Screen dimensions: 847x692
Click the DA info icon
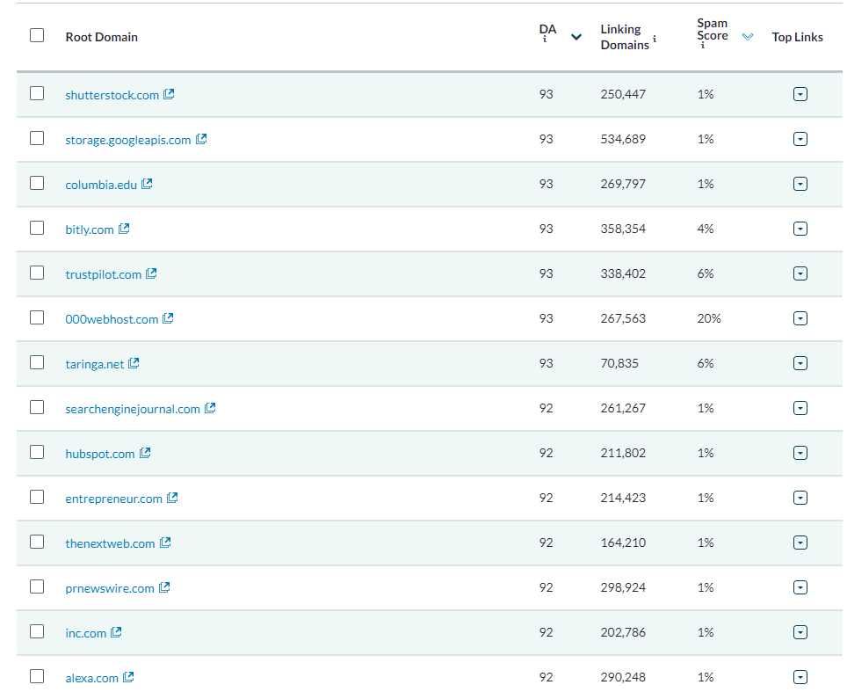545,40
